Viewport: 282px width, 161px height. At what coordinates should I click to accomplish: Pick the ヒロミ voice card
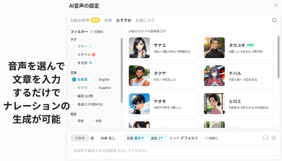click(x=238, y=104)
